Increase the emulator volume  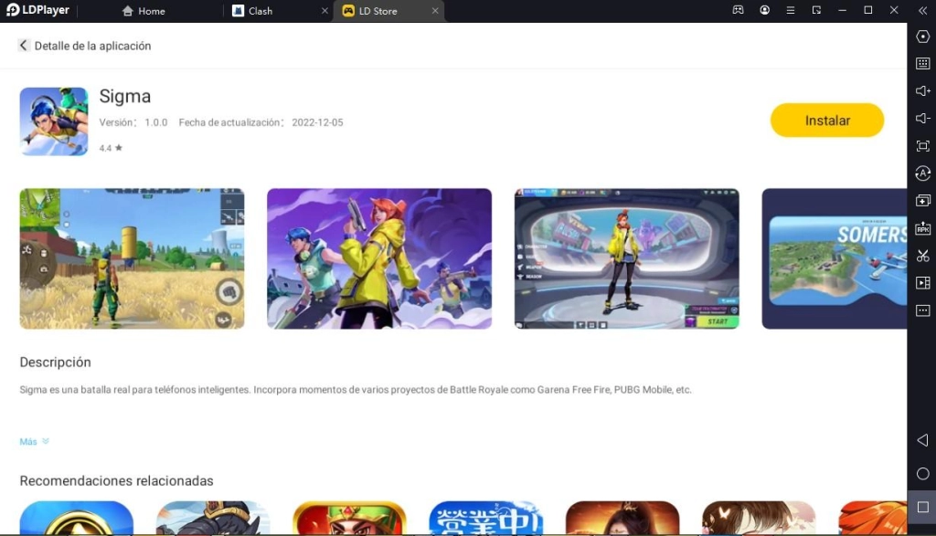[922, 90]
